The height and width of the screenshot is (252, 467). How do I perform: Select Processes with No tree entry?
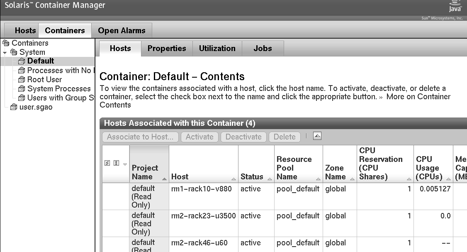[x=61, y=71]
